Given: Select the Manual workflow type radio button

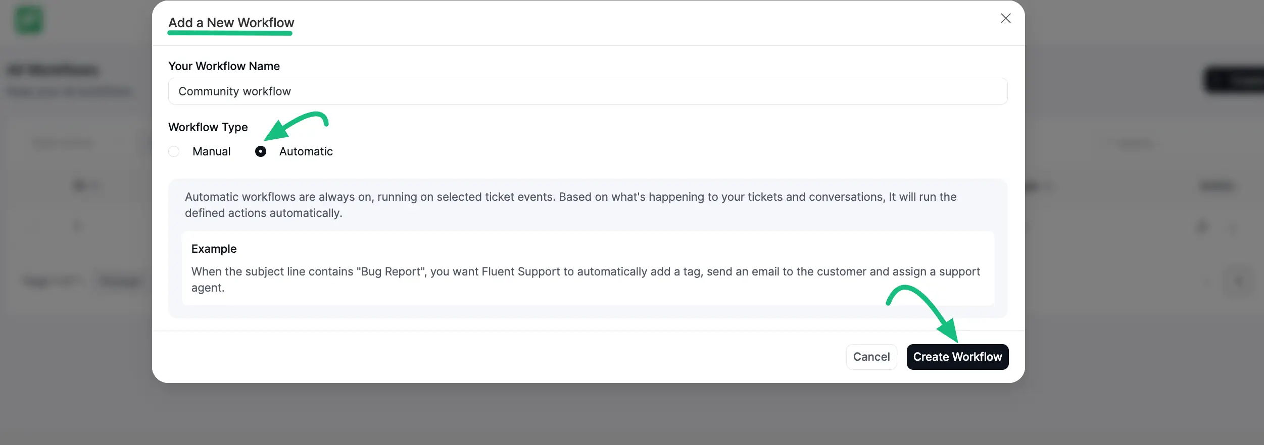Looking at the screenshot, I should 174,151.
